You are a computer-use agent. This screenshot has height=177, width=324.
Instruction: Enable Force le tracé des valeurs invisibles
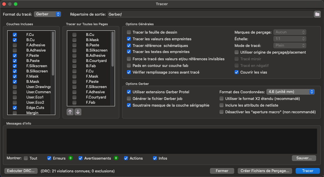tap(129, 59)
